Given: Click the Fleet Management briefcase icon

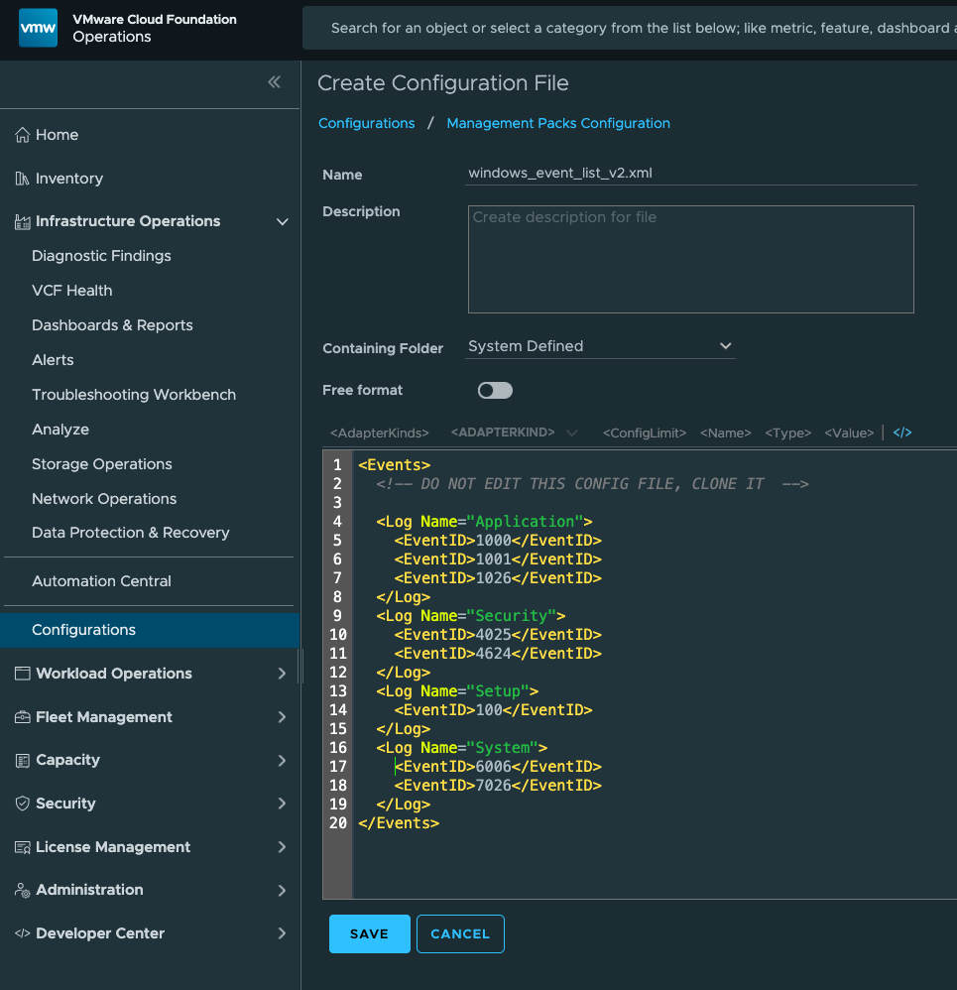Looking at the screenshot, I should (x=22, y=717).
